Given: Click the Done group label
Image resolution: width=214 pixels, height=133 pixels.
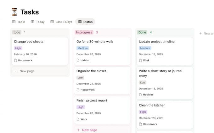Looking at the screenshot, I should pos(142,32).
